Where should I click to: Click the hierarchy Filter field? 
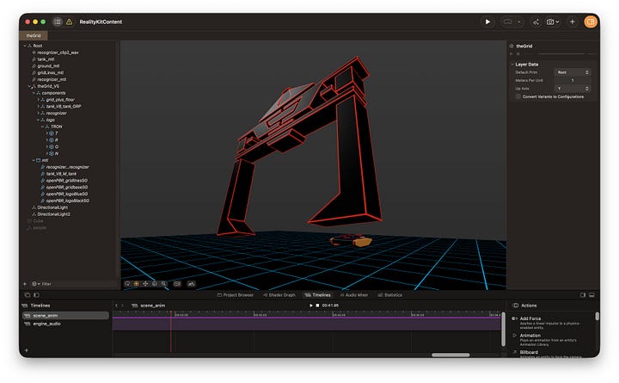[75, 284]
